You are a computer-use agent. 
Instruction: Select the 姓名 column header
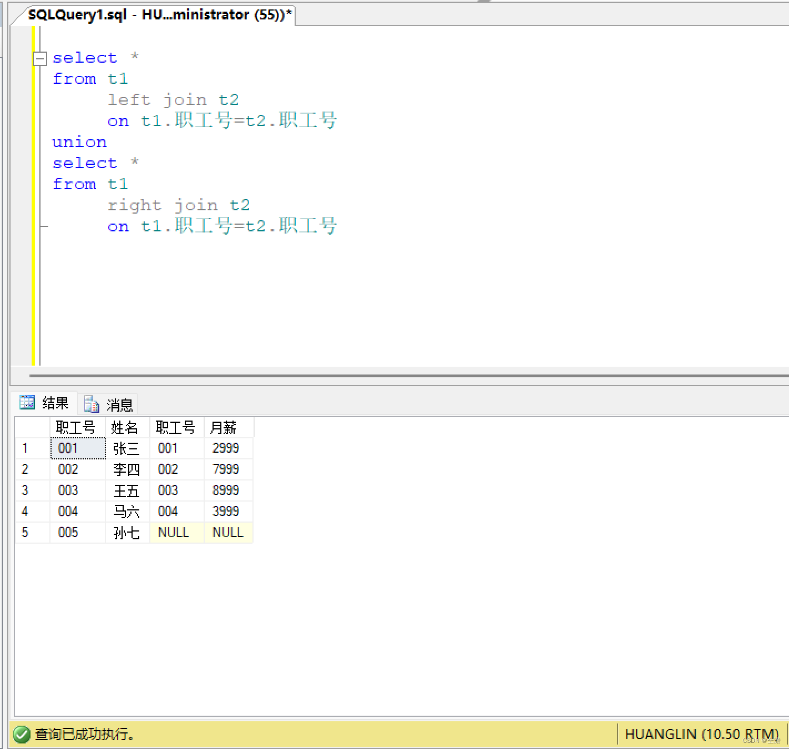click(128, 427)
